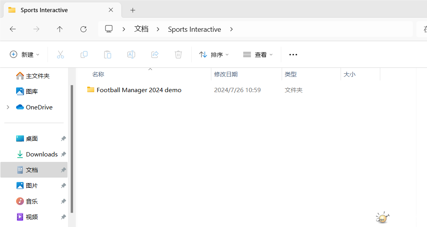
Task: Click the Football Manager 2024 demo folder icon
Action: coord(91,89)
